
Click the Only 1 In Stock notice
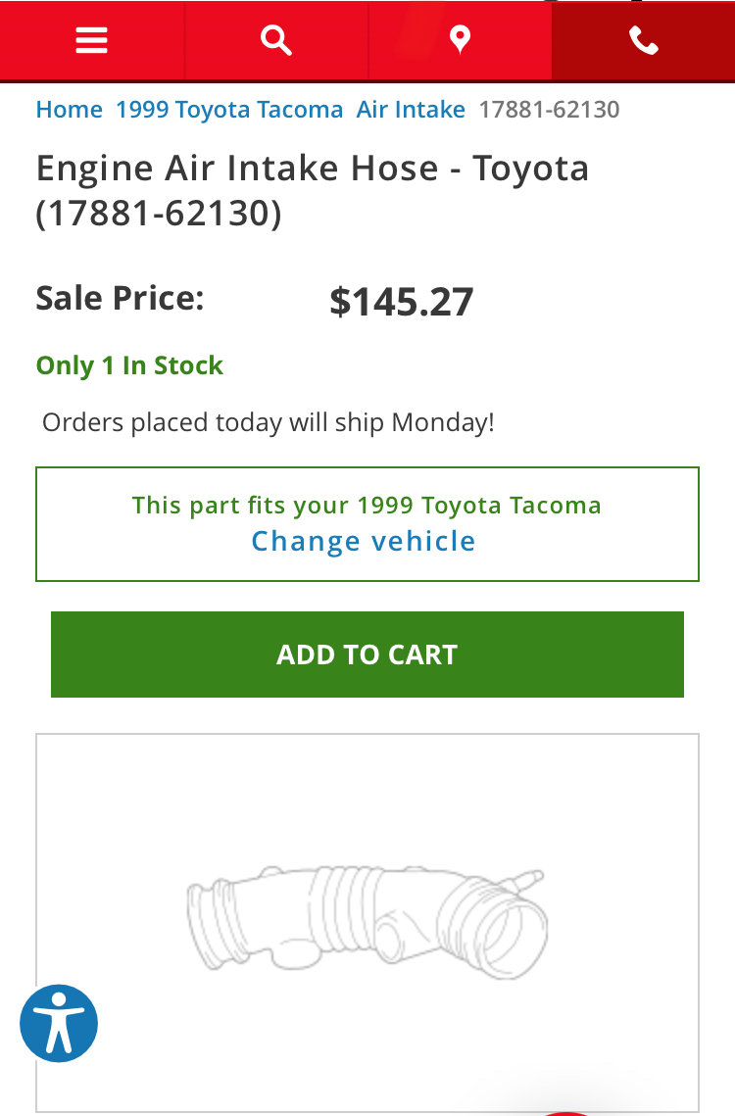129,365
